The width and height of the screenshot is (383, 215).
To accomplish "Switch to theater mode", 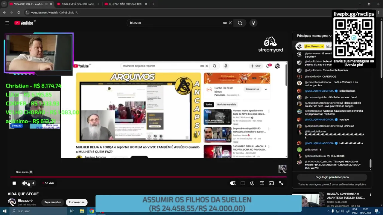I will point(262,183).
